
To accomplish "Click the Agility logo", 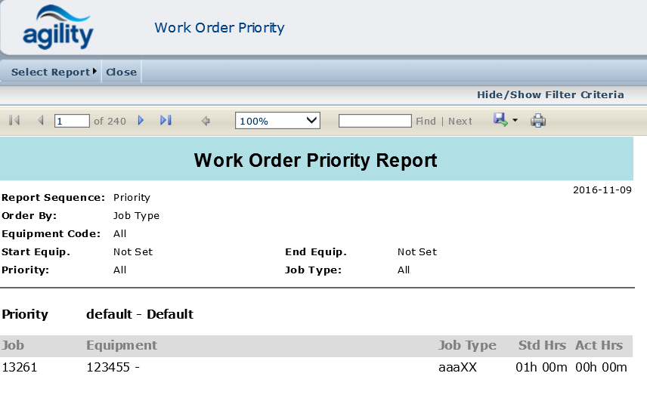I will pos(58,28).
